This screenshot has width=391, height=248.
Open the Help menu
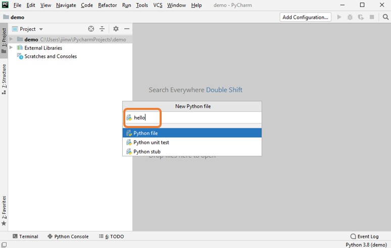pyautogui.click(x=196, y=5)
